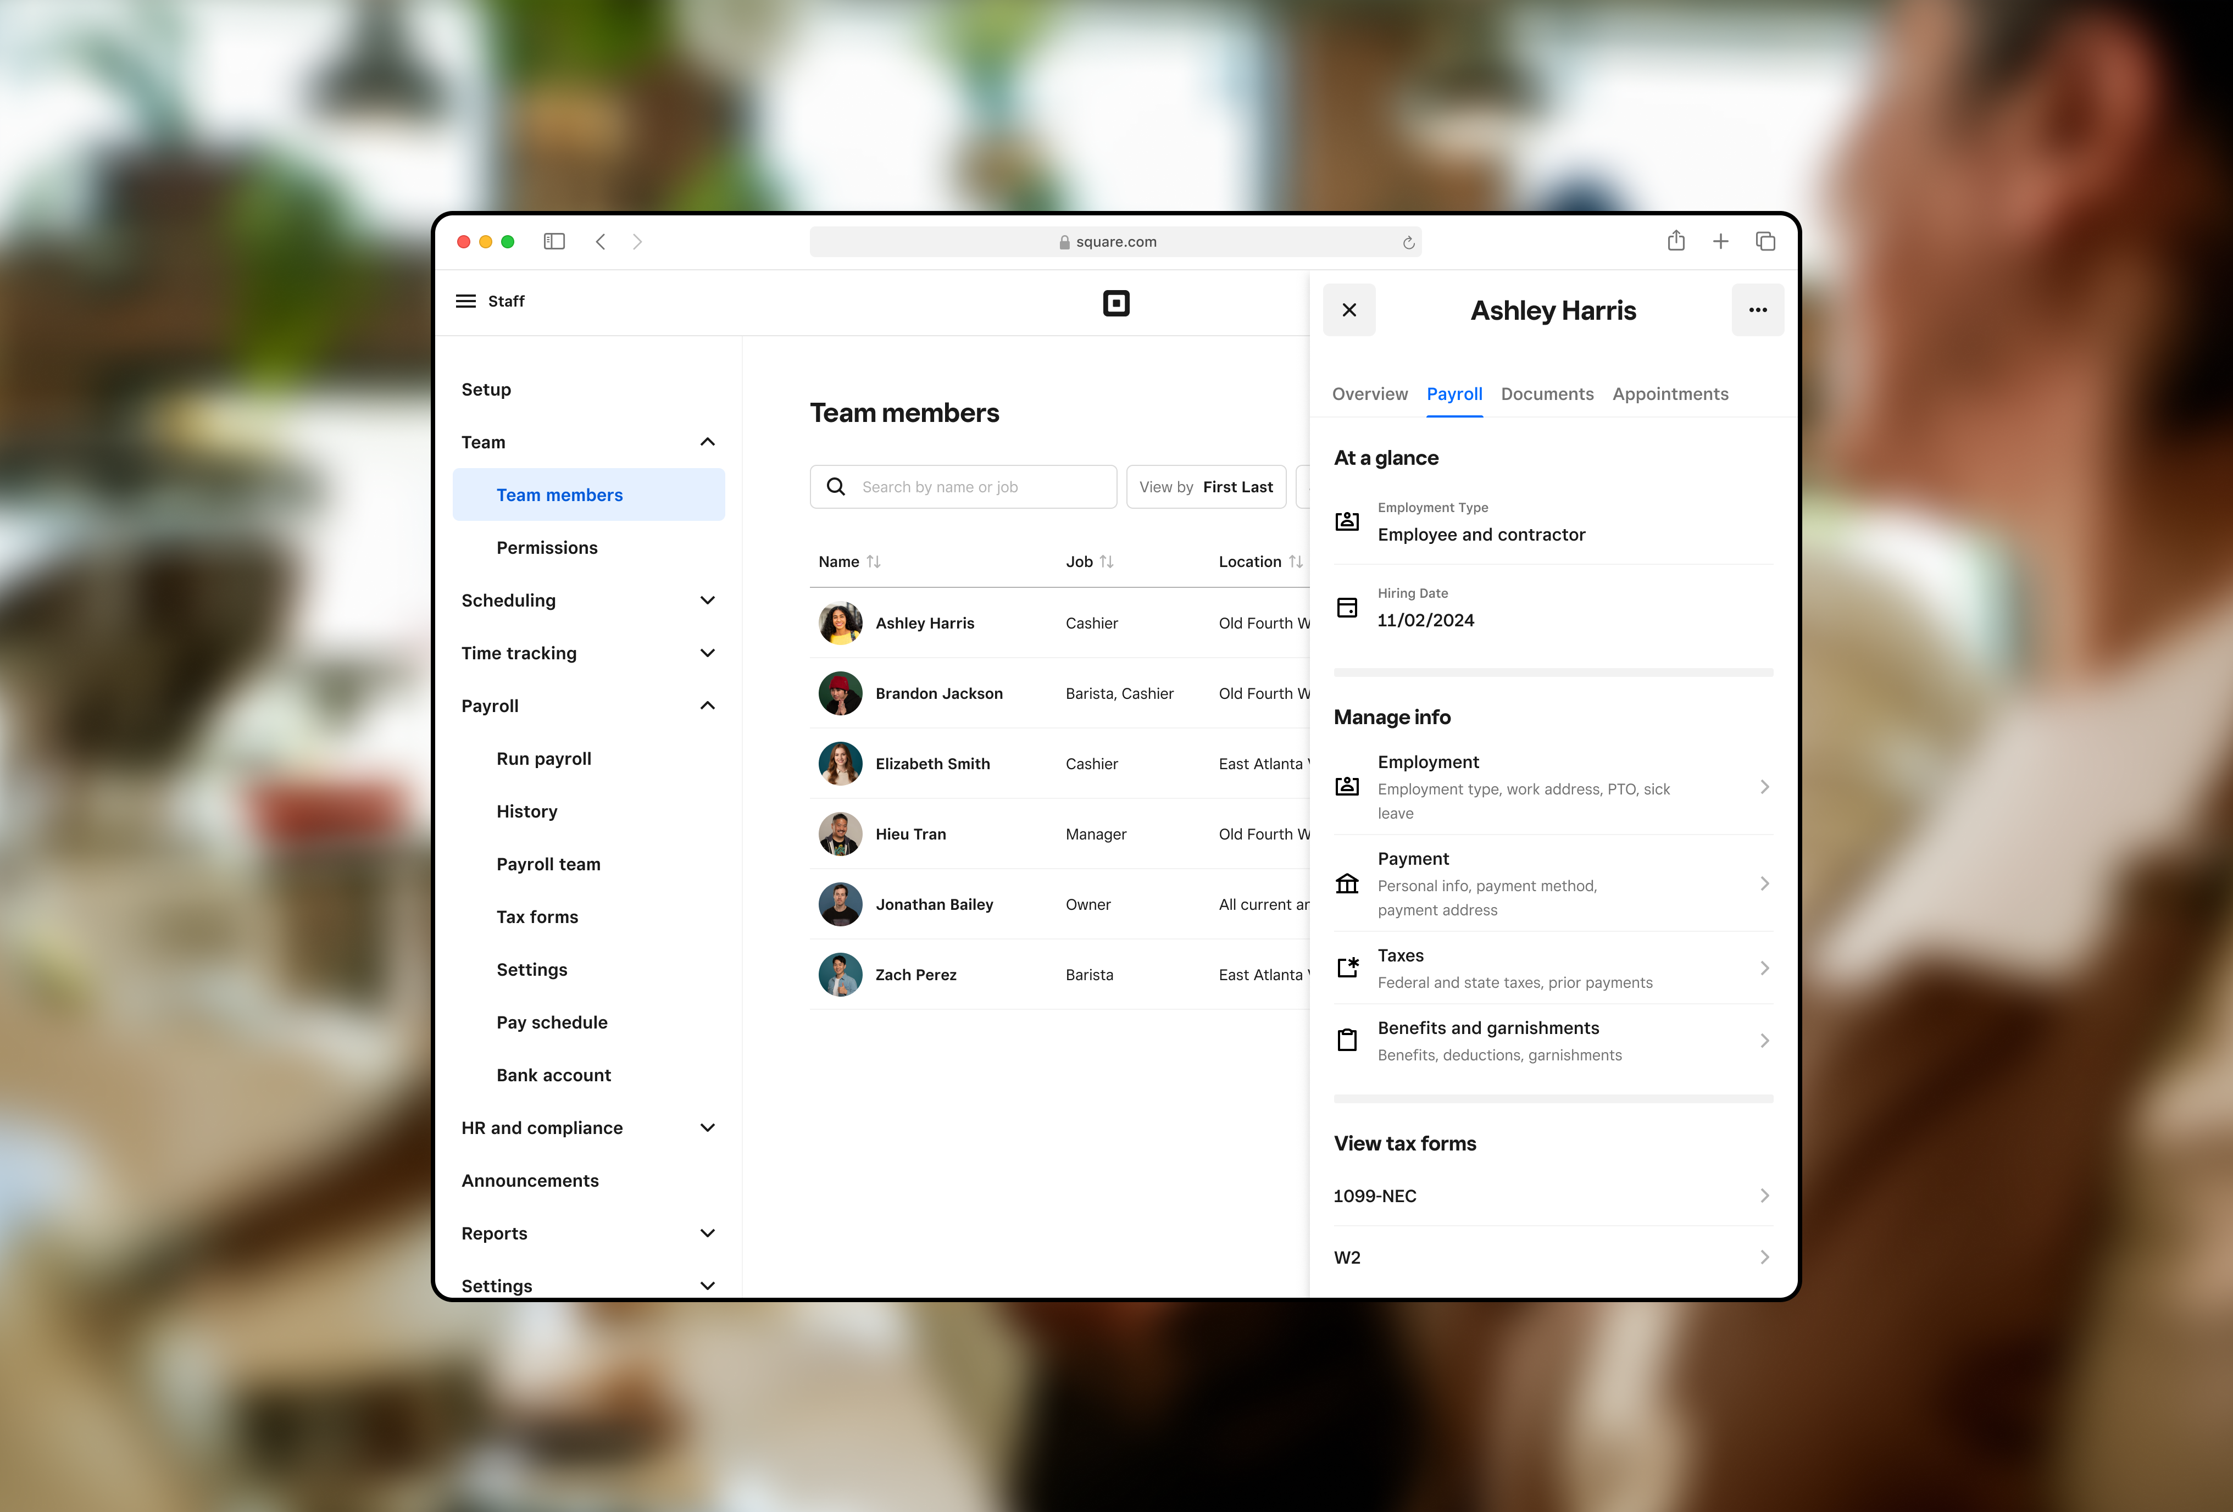This screenshot has width=2233, height=1512.
Task: Show the tab overview icon
Action: [x=1765, y=241]
